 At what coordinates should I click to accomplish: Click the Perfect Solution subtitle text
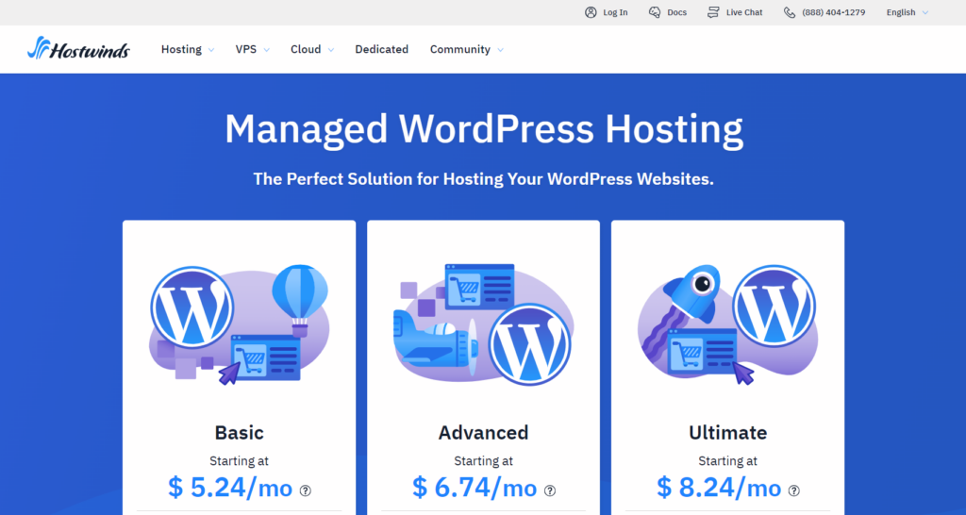tap(484, 179)
